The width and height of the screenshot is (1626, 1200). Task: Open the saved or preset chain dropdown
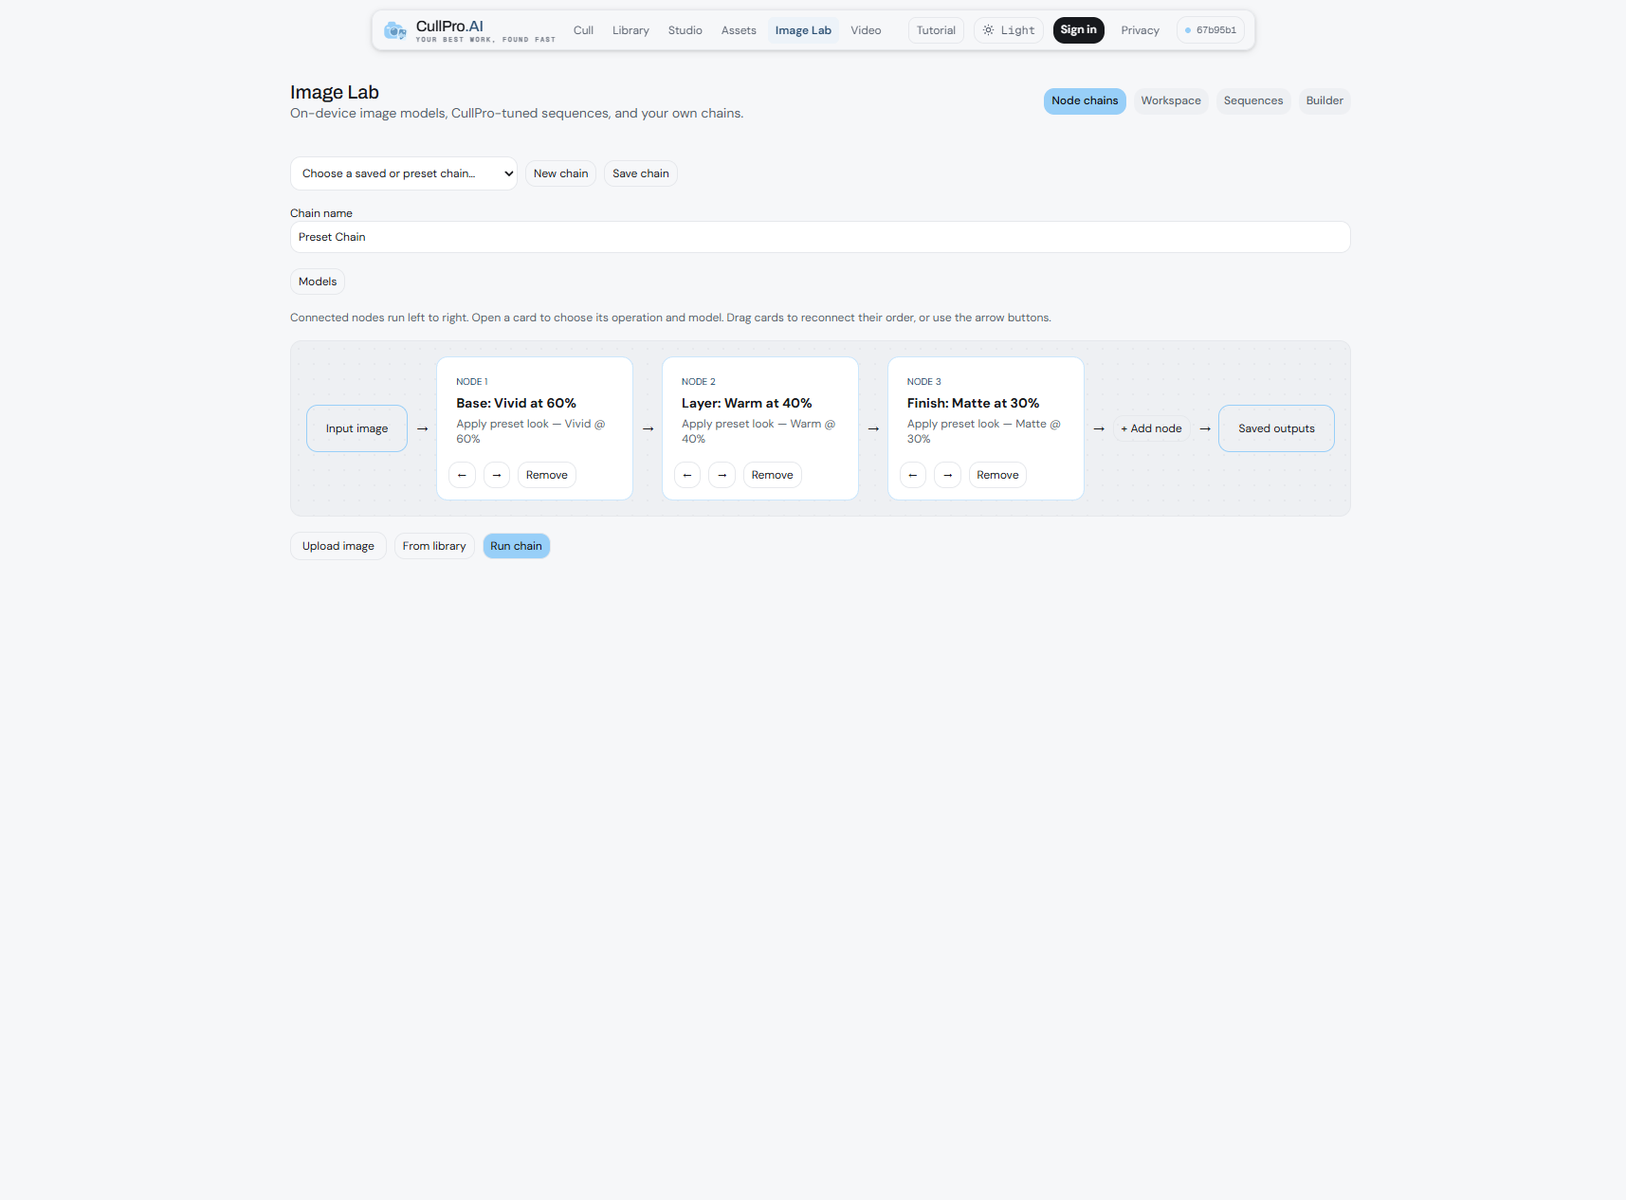coord(404,173)
